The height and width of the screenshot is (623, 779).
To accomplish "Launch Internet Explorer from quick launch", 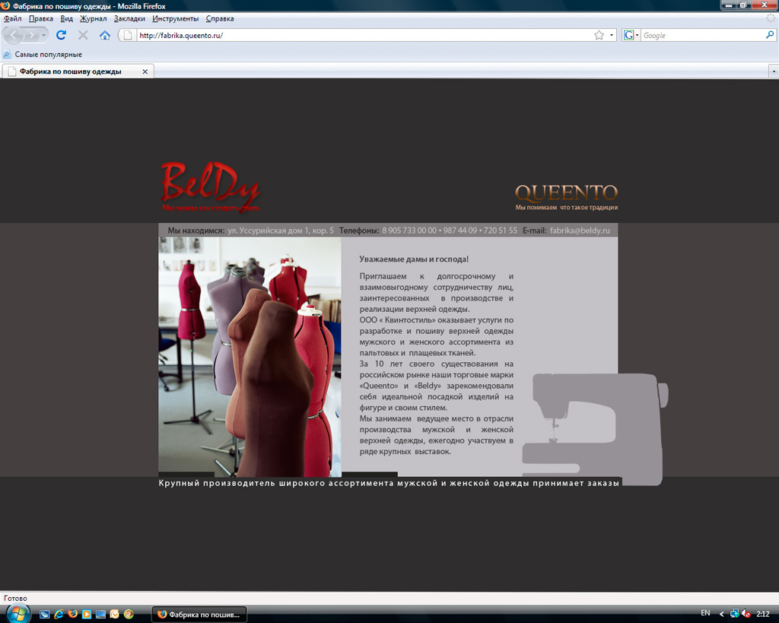I will 59,615.
